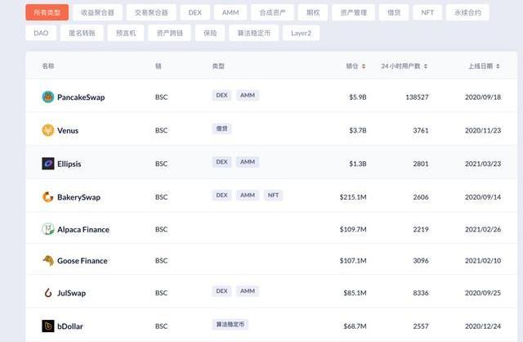Click the JulSwap logo icon
Viewport: 523px width, 342px height.
tap(48, 293)
